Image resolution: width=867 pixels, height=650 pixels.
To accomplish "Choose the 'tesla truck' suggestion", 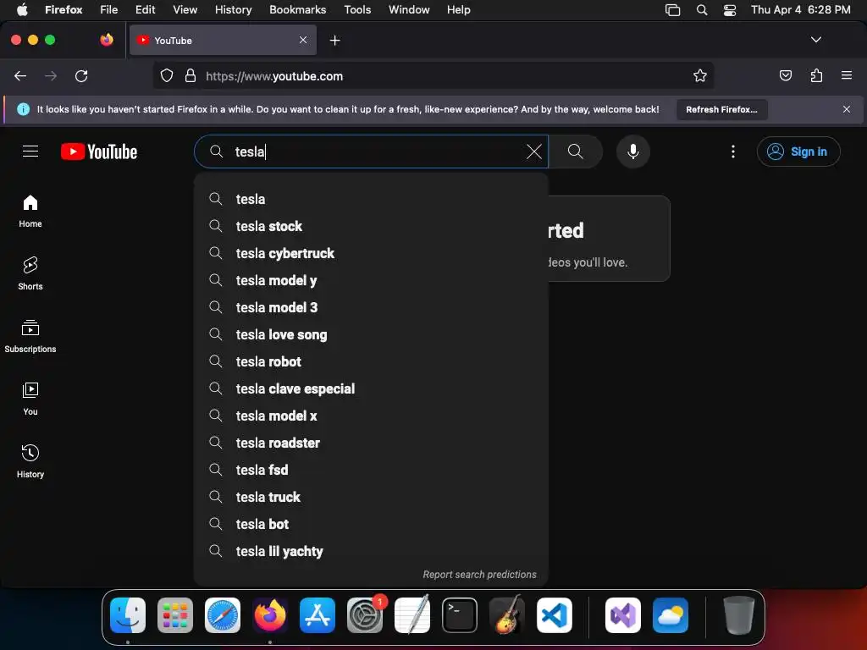I will click(x=371, y=497).
